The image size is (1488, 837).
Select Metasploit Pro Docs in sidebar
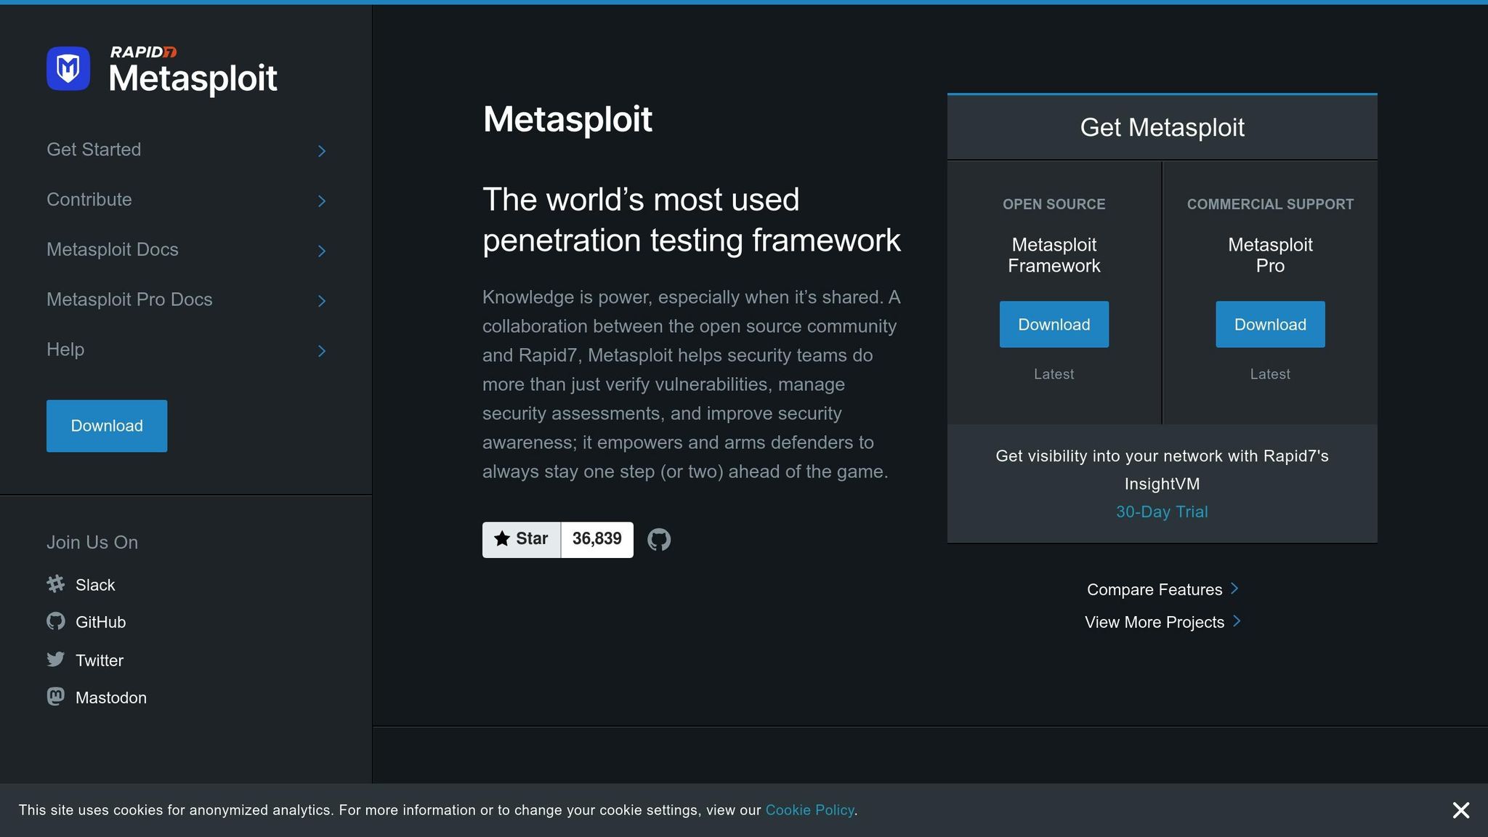coord(129,299)
